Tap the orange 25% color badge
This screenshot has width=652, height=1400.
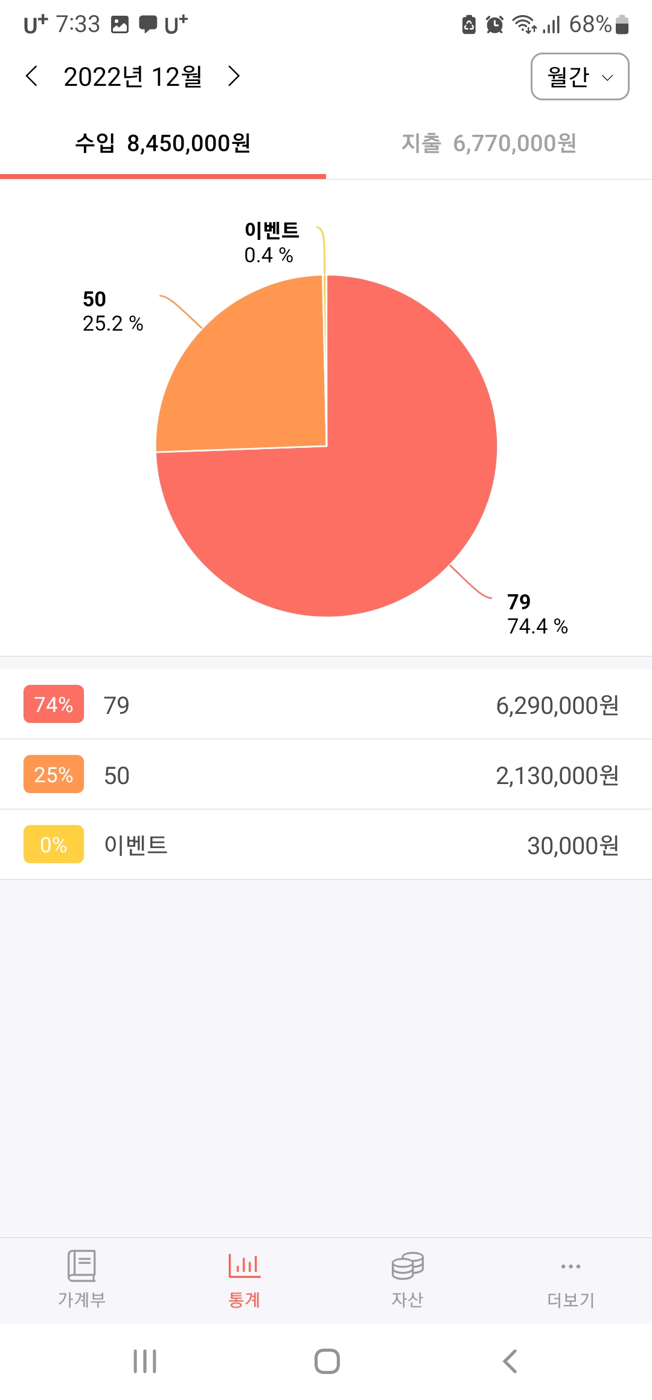pos(54,774)
